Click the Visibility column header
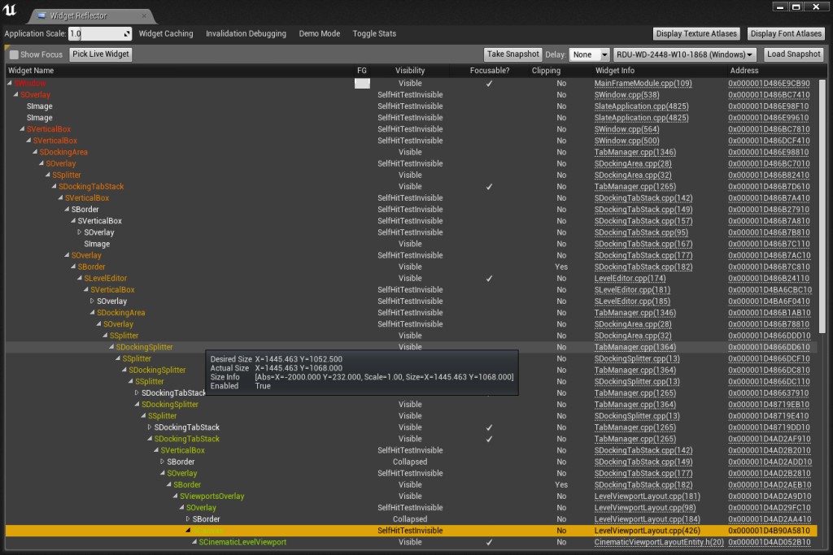The height and width of the screenshot is (555, 833). coord(410,70)
